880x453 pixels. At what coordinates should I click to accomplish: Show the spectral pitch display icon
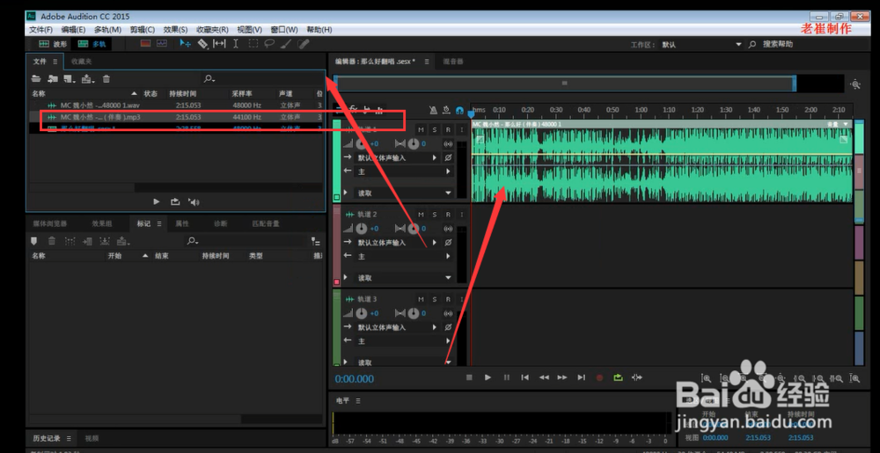pos(162,43)
